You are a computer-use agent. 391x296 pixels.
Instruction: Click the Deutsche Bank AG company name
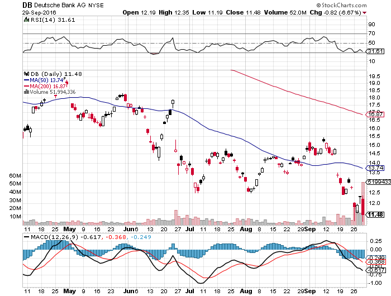[60, 5]
